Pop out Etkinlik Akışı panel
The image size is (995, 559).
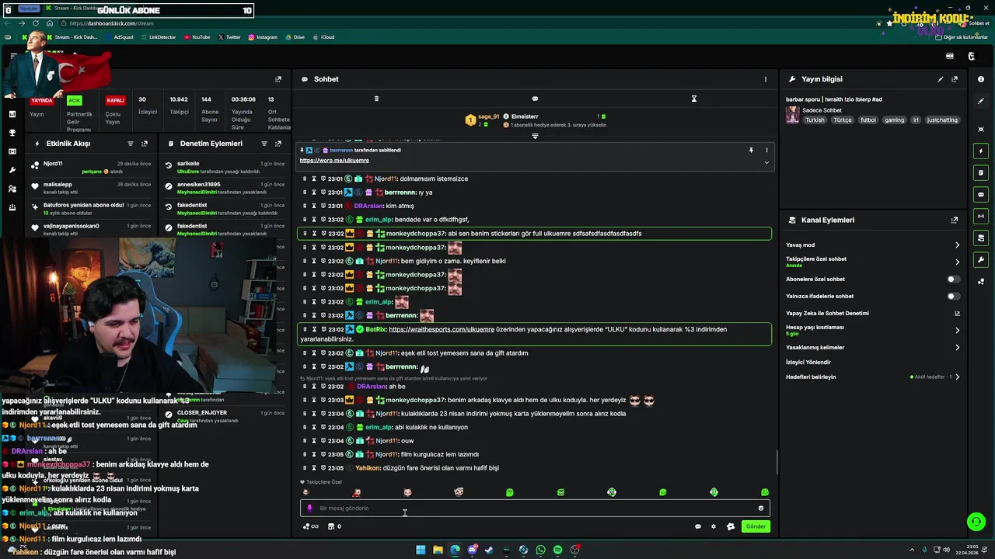(x=145, y=144)
